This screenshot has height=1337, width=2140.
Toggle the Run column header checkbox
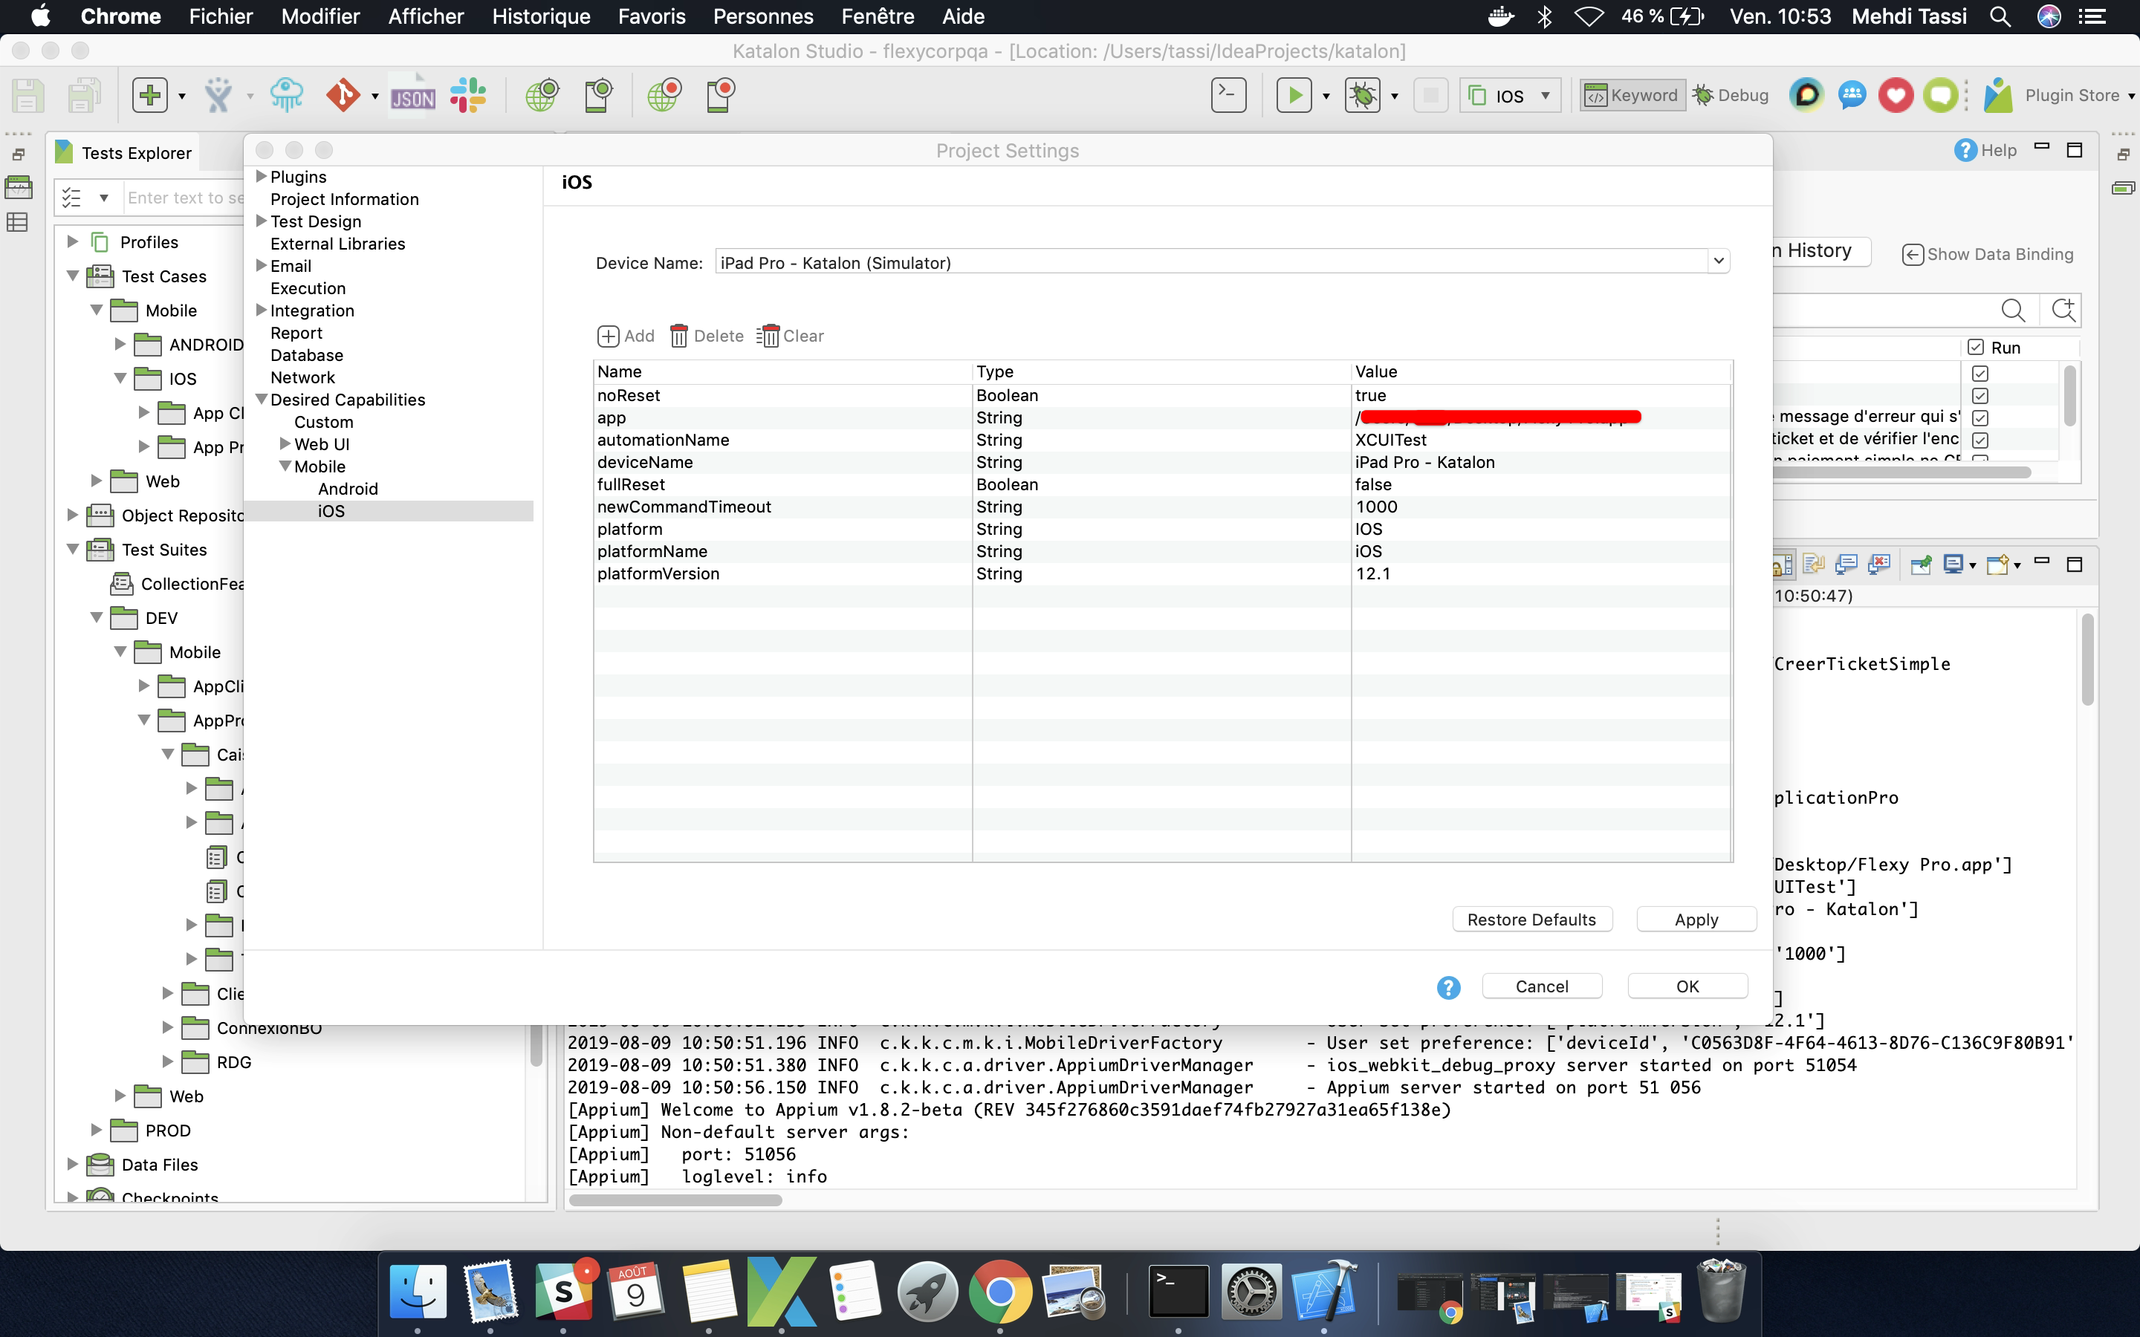pyautogui.click(x=1977, y=348)
